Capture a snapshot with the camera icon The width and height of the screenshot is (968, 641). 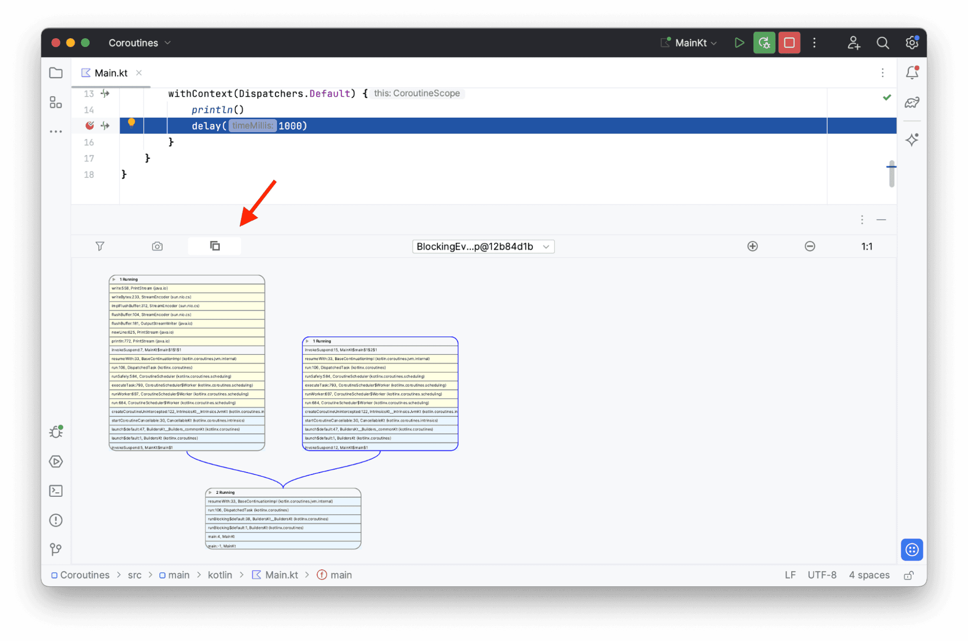pos(156,246)
